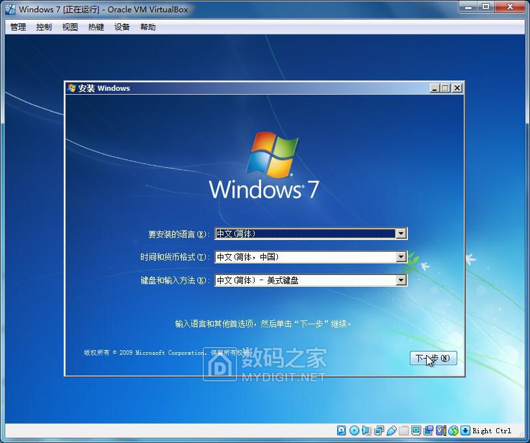Click the display settings status icon
The image size is (530, 443).
click(416, 431)
